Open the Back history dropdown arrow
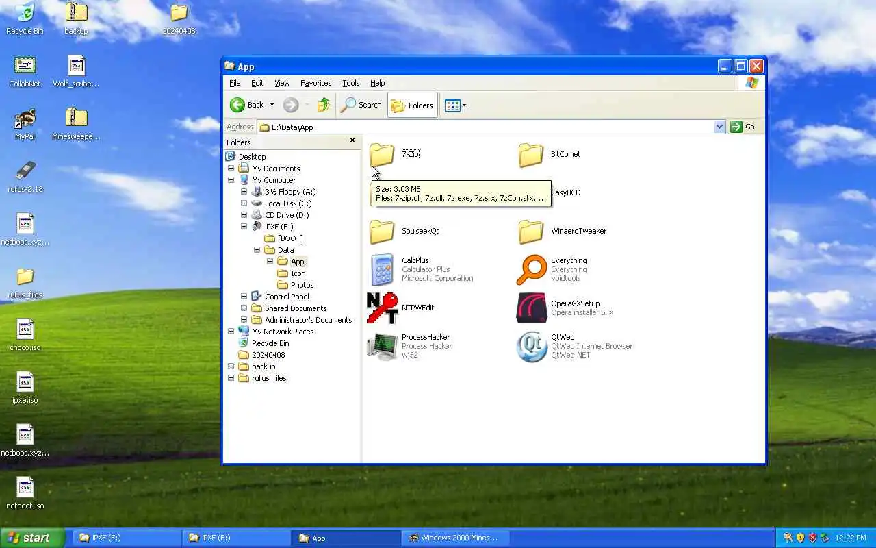Image resolution: width=876 pixels, height=548 pixels. tap(272, 105)
